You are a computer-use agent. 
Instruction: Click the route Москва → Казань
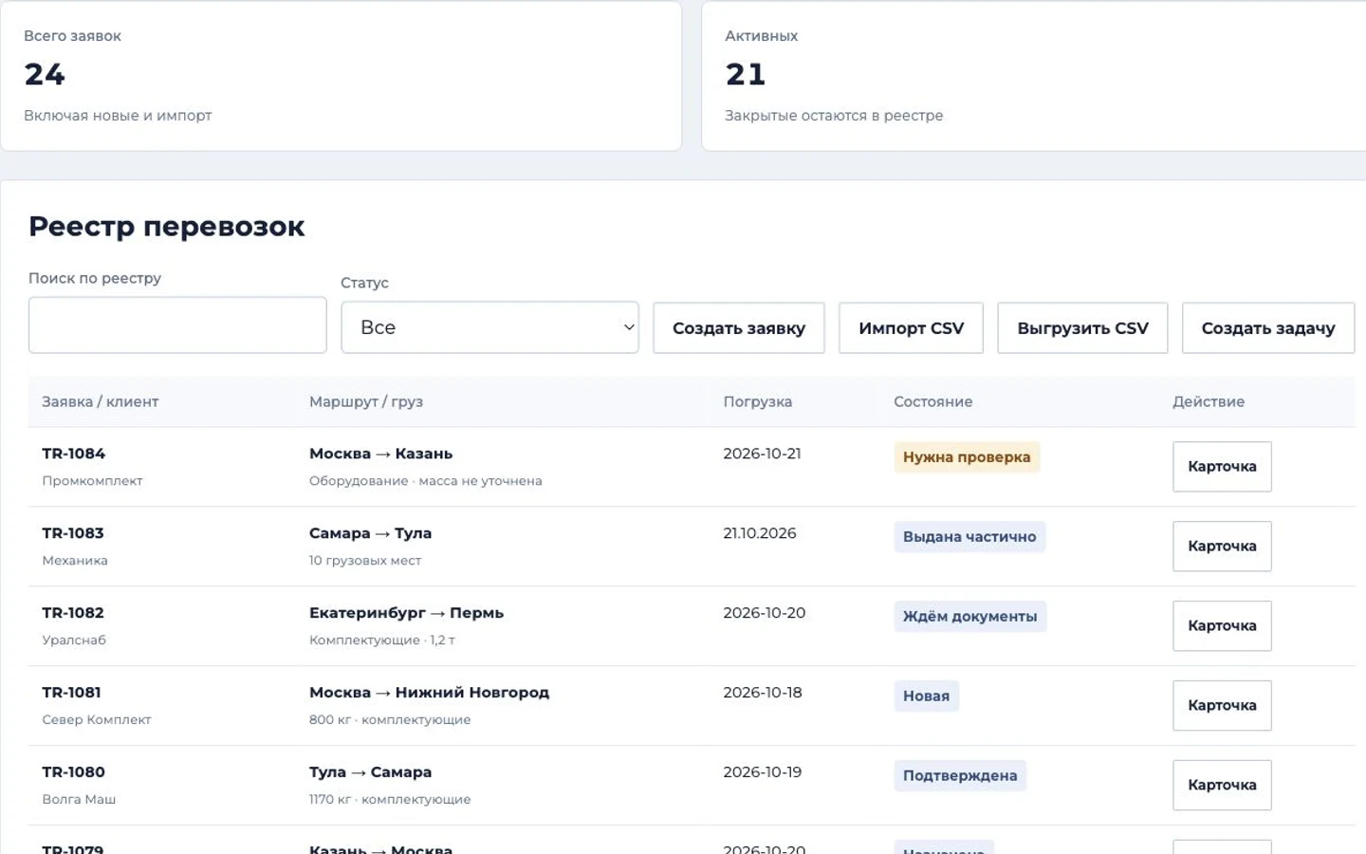tap(381, 454)
